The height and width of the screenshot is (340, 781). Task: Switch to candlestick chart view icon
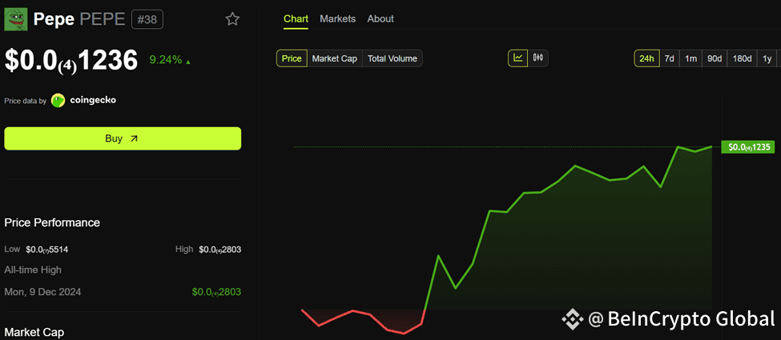(x=538, y=58)
